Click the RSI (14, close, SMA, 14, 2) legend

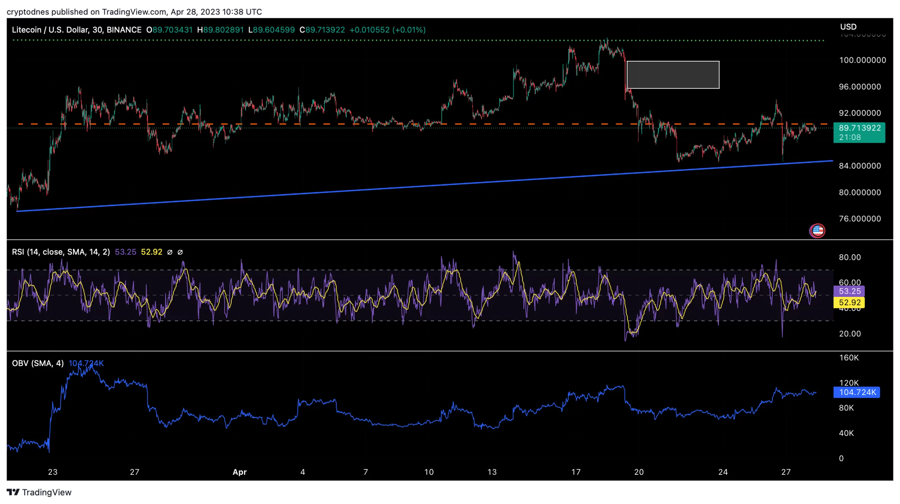pos(61,252)
